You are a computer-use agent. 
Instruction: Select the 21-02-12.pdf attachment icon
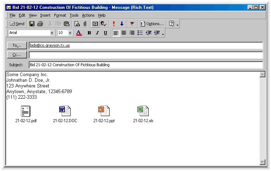coord(26,111)
